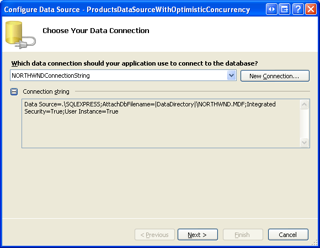
Task: Select the NORTHWNDConnectionString combo box field
Action: (123, 76)
